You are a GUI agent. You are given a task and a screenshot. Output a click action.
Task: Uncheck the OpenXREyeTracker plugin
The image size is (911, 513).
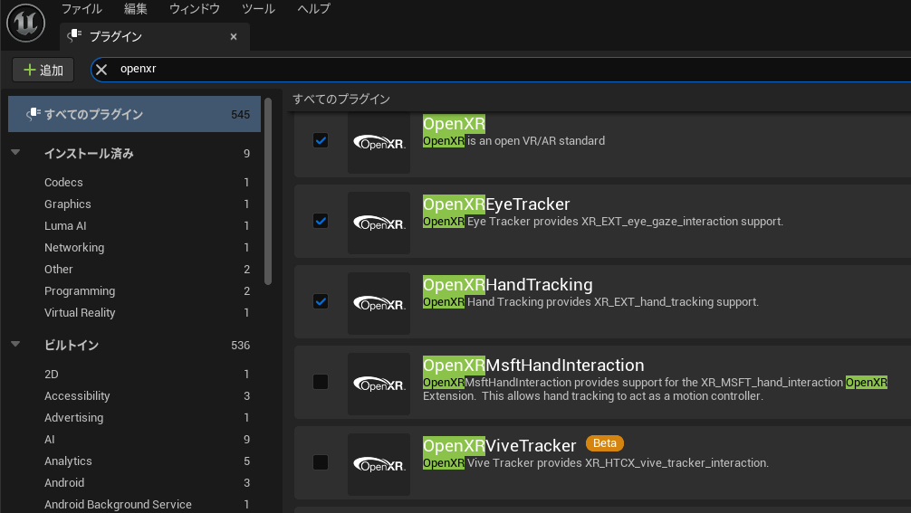tap(321, 221)
